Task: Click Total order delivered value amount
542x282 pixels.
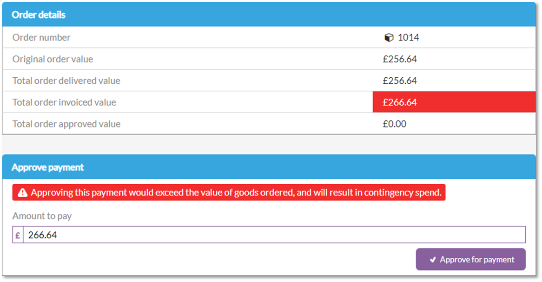Action: point(400,81)
